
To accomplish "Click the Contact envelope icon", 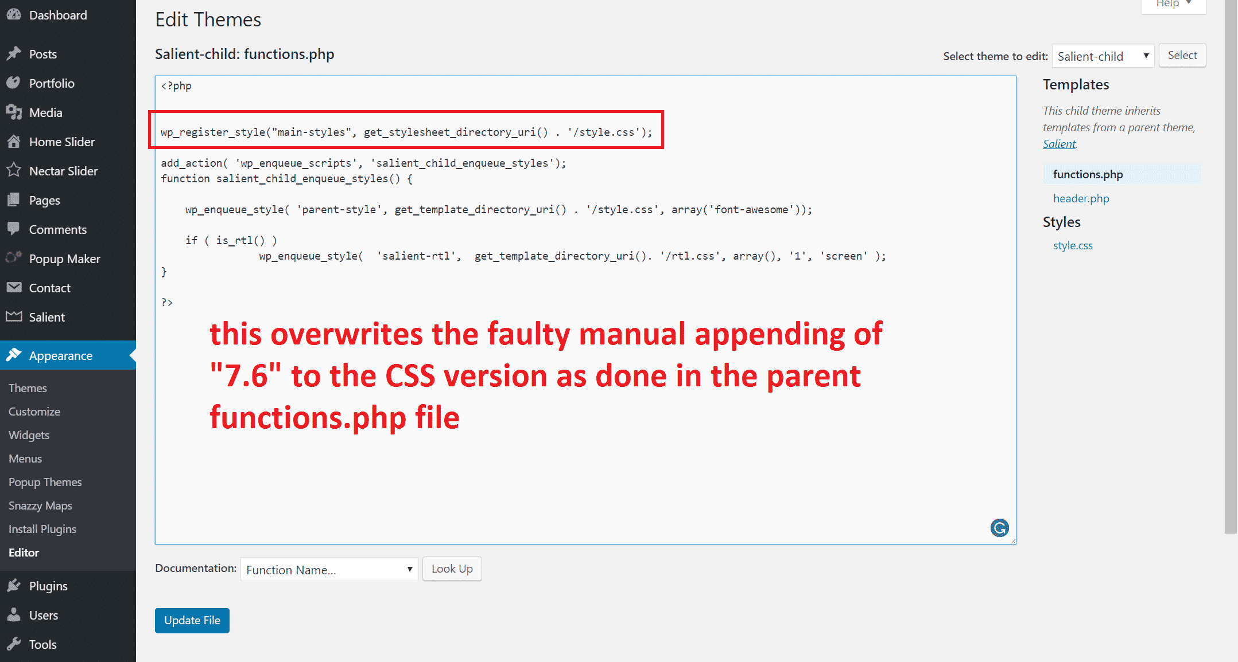I will click(x=14, y=288).
